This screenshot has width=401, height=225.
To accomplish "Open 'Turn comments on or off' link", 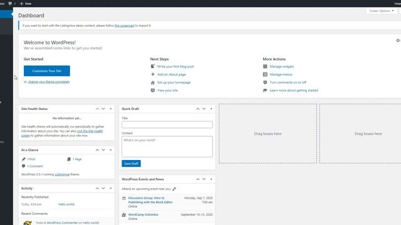I will (x=288, y=82).
